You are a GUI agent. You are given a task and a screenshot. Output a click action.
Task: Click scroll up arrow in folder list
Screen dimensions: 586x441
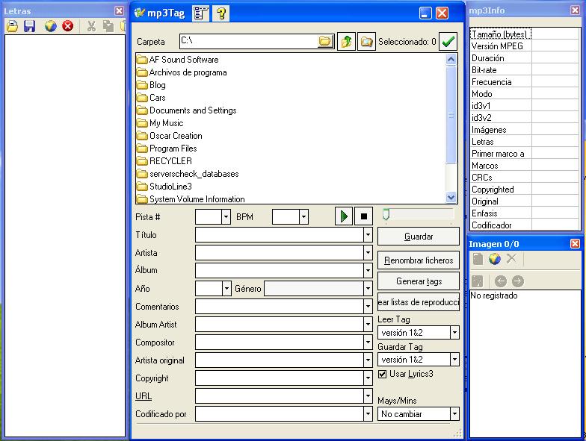pos(451,60)
